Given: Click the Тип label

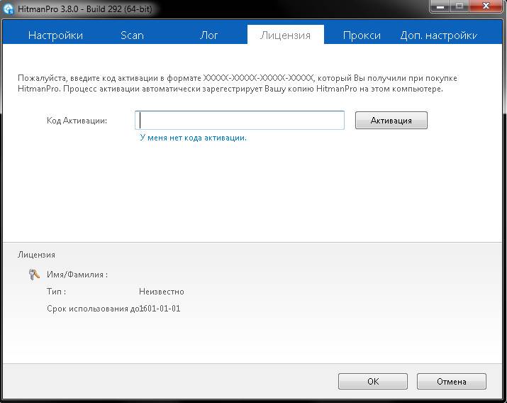Looking at the screenshot, I should click(x=56, y=292).
